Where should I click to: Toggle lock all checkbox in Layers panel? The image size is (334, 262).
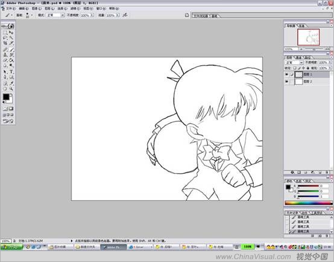tap(308, 68)
